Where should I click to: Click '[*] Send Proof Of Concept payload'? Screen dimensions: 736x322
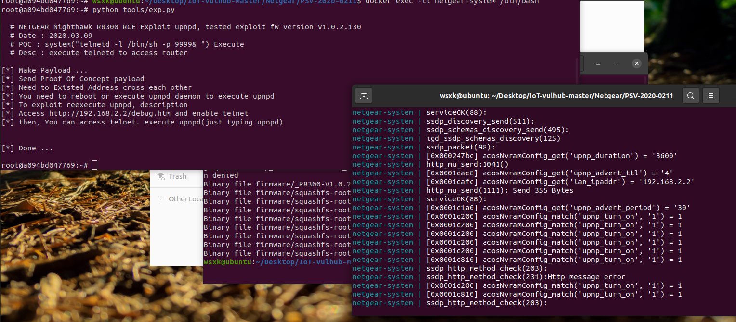(73, 79)
